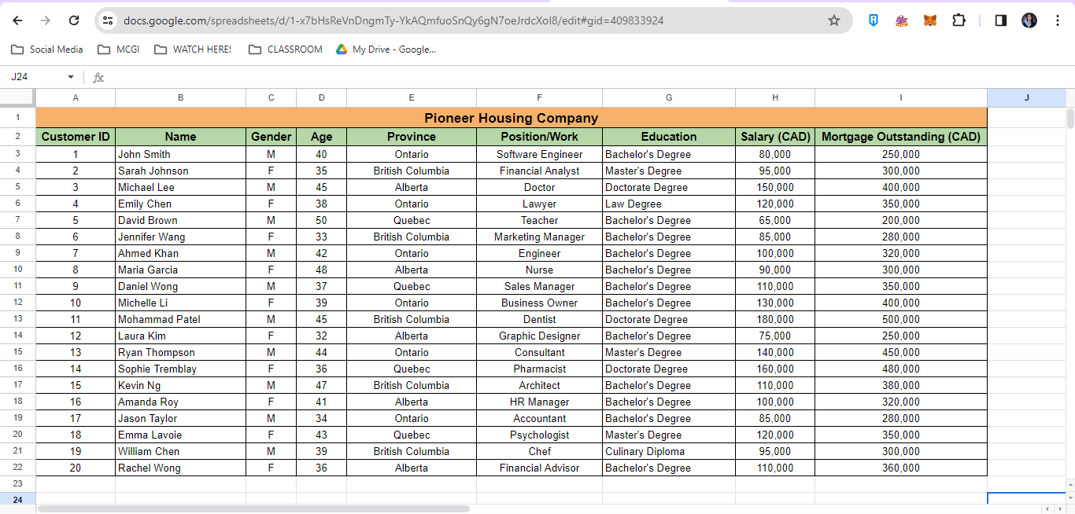Image resolution: width=1075 pixels, height=514 pixels.
Task: Click the scroll-right arrow at bottom
Action: (1059, 508)
